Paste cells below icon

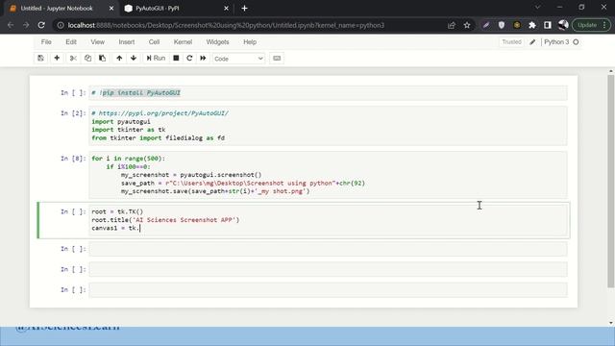point(103,58)
